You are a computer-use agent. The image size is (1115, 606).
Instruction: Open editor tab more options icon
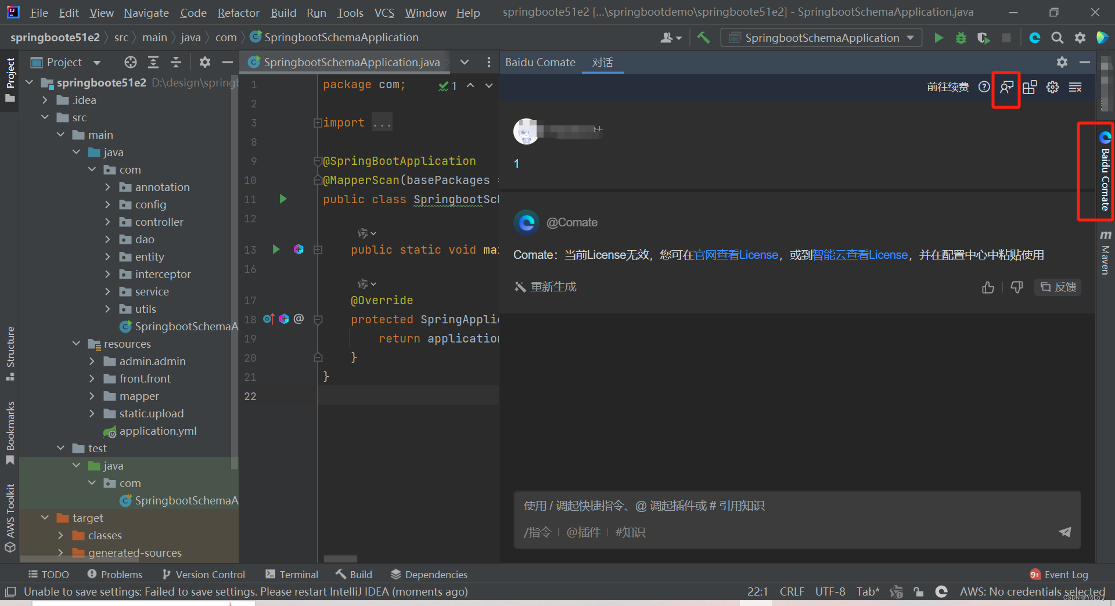pos(489,62)
